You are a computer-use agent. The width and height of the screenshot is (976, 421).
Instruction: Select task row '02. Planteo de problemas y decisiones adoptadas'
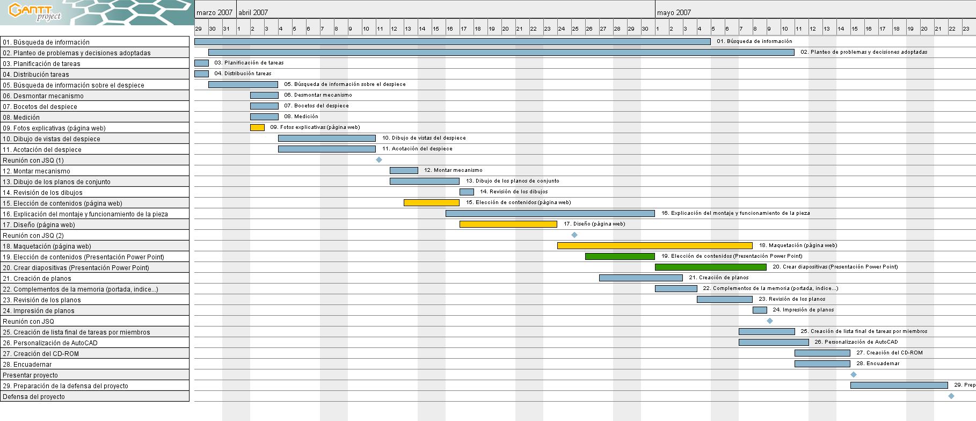94,53
